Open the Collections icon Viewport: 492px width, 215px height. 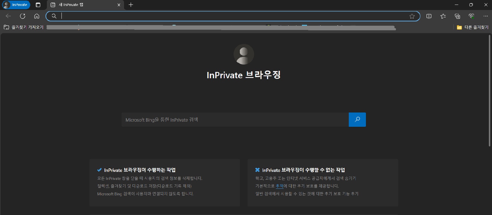pos(457,16)
